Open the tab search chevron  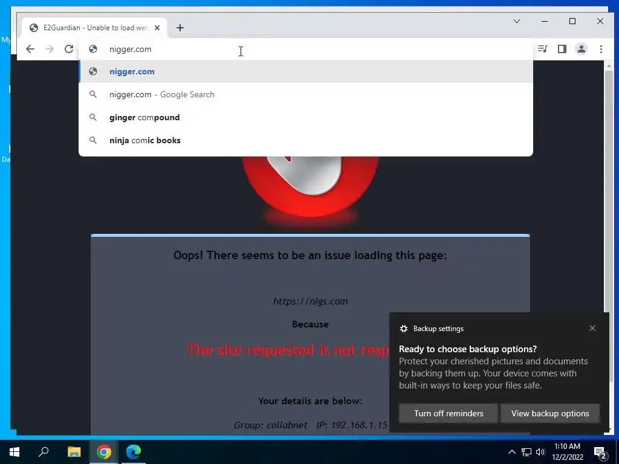click(516, 21)
